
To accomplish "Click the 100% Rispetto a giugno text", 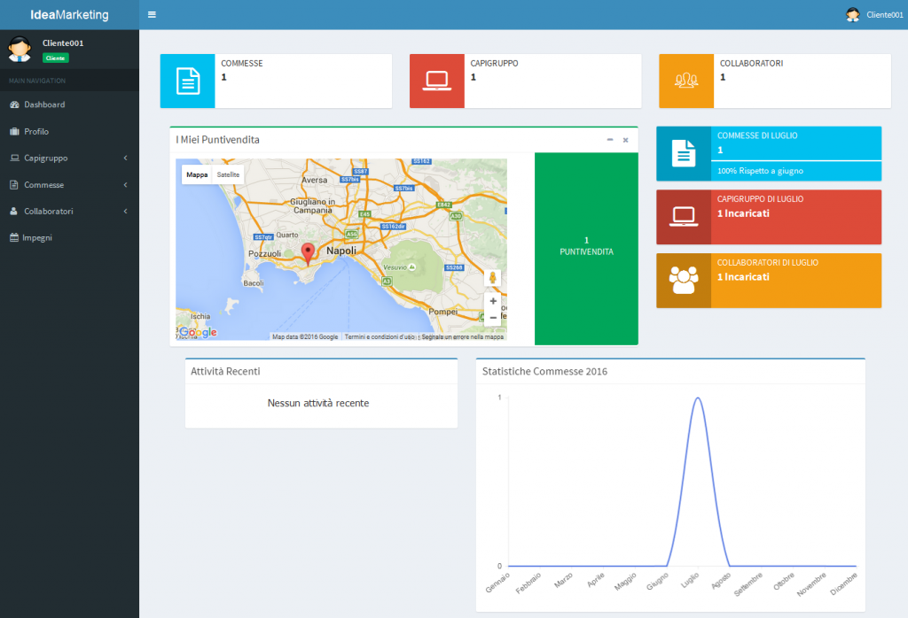I will coord(760,171).
